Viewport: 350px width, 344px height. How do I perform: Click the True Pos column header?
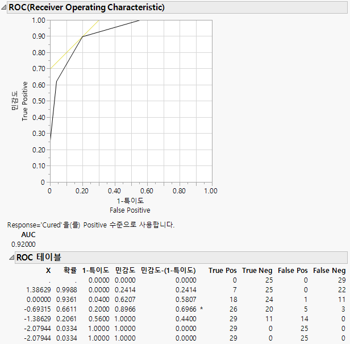223,271
